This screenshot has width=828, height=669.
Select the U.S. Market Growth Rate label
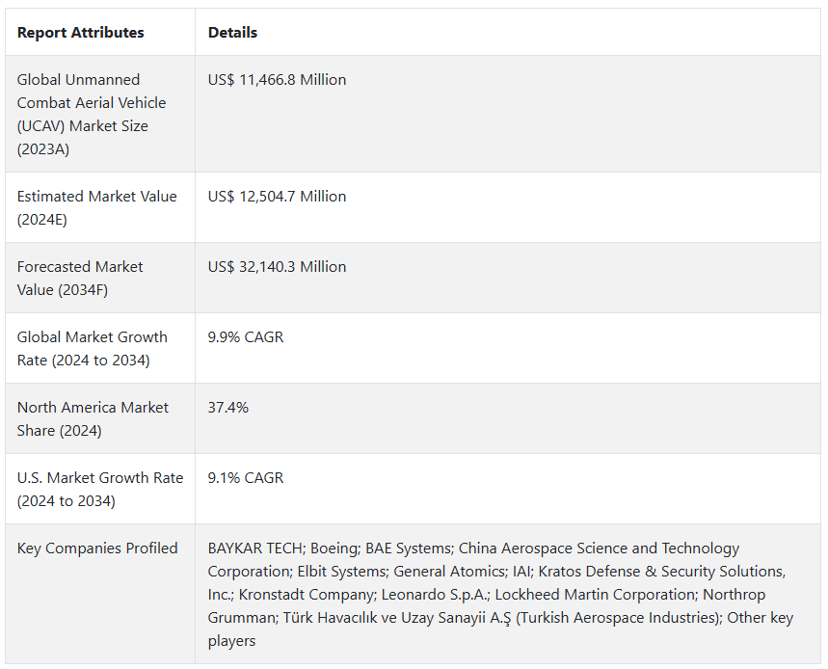click(99, 489)
